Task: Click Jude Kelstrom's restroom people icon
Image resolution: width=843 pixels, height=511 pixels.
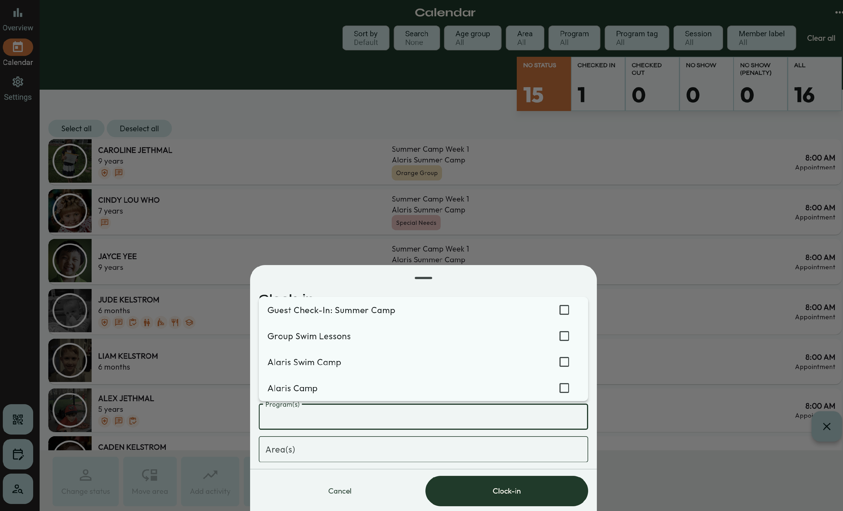Action: click(147, 322)
